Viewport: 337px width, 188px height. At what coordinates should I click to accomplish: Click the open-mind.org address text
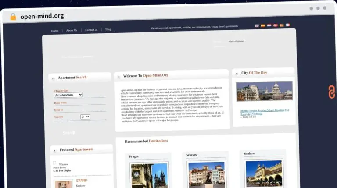click(x=42, y=16)
